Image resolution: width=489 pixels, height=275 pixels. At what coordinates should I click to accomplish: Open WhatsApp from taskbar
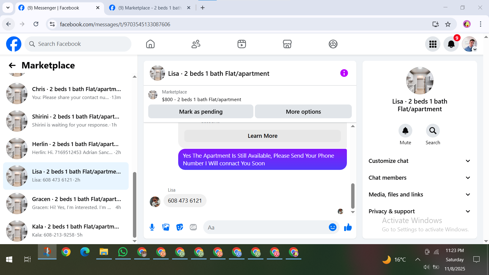[x=123, y=252]
